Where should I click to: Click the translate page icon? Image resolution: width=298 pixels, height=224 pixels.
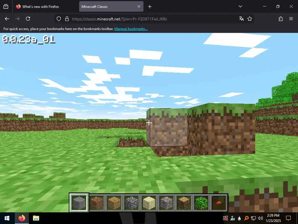[241, 19]
